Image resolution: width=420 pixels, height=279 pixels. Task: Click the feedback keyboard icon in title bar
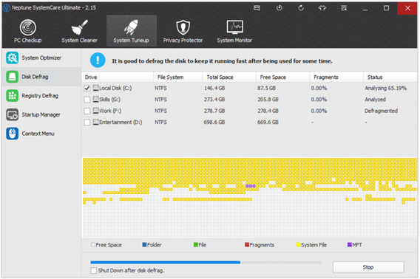click(257, 8)
